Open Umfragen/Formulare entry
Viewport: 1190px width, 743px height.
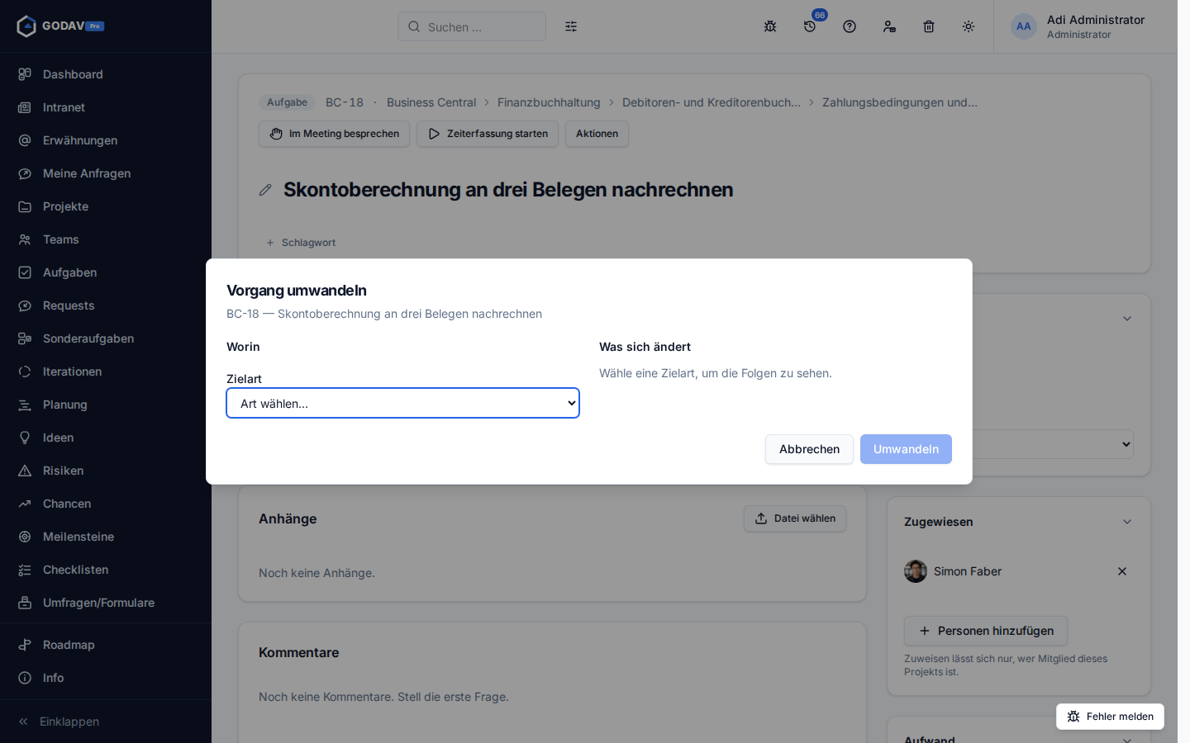(x=106, y=603)
